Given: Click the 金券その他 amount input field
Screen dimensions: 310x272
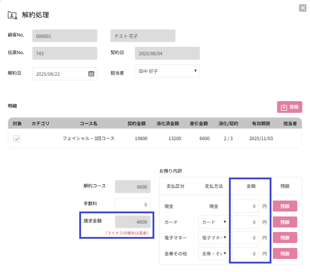Looking at the screenshot, I should click(x=246, y=253).
